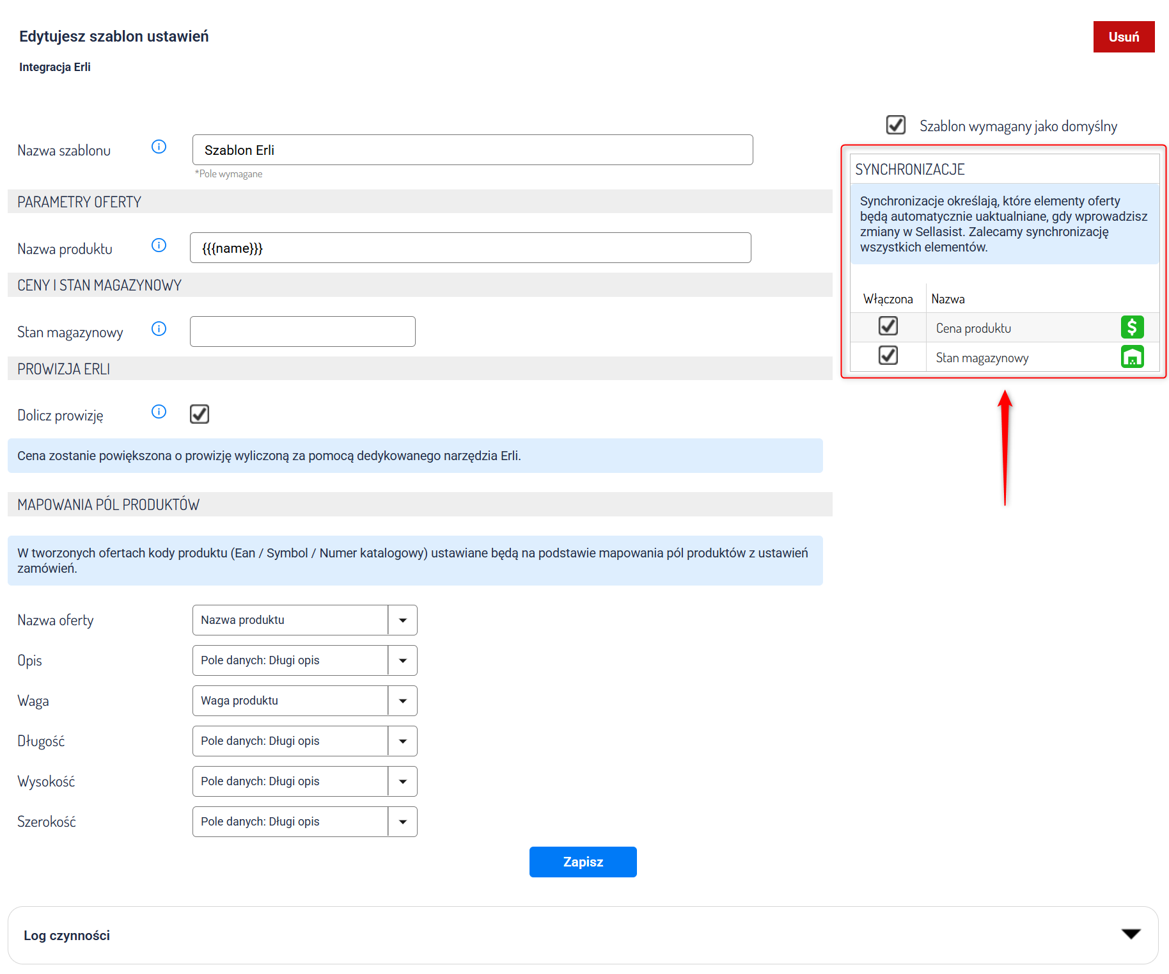Click green dollar icon for Cena produktu

1132,328
